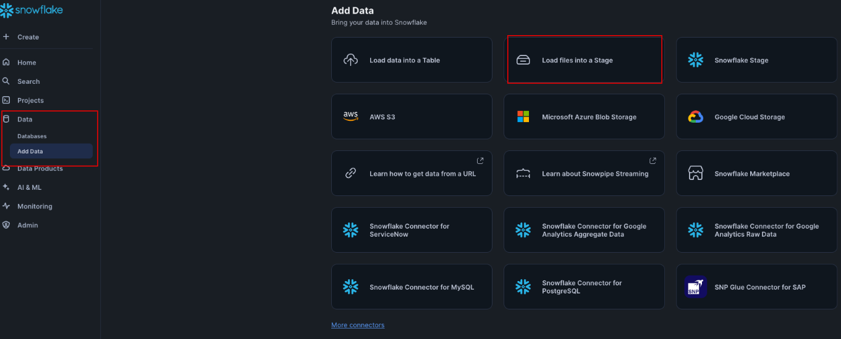The width and height of the screenshot is (841, 339).
Task: Select Connector for Google Analytics Aggregate Data
Action: point(584,230)
